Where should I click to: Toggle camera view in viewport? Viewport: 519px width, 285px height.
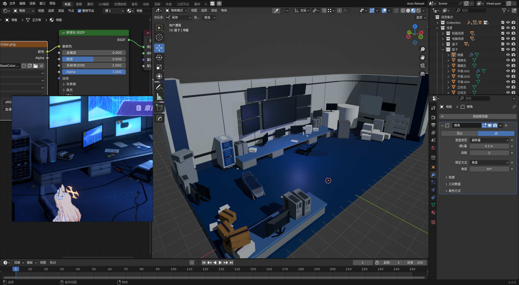point(422,66)
